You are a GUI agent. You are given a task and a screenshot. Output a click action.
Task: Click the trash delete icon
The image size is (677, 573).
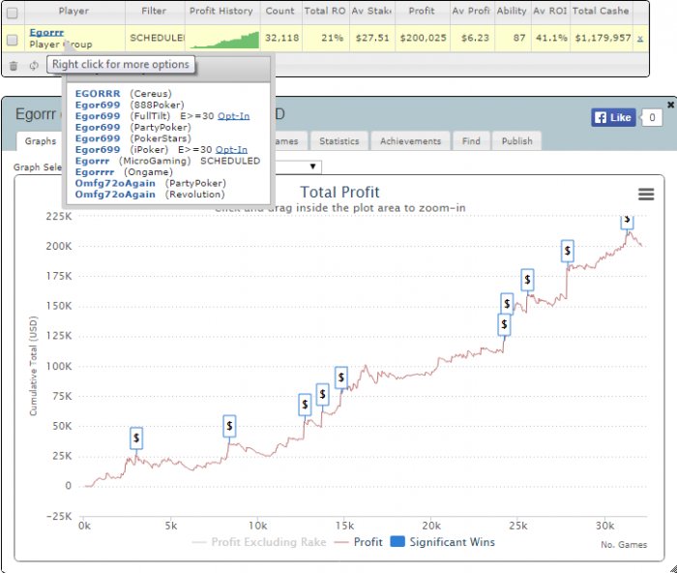[14, 66]
